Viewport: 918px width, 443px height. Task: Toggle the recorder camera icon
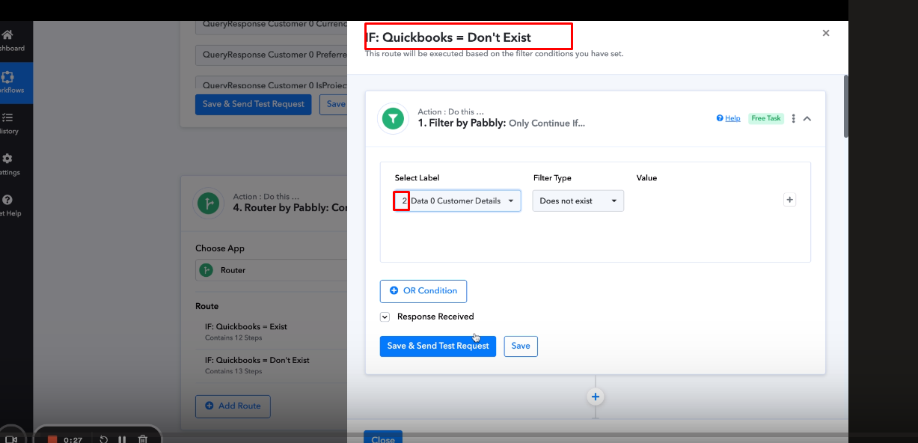pyautogui.click(x=11, y=439)
